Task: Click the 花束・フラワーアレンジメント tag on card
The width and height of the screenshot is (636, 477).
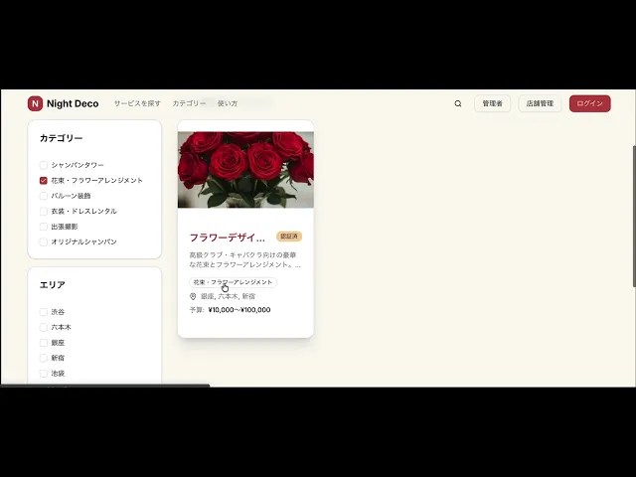Action: click(233, 282)
